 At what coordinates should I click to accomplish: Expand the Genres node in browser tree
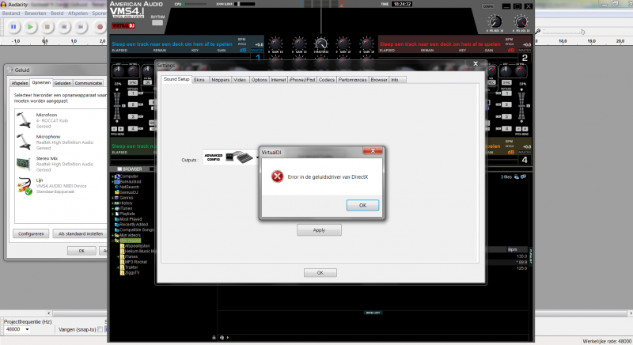(x=112, y=198)
